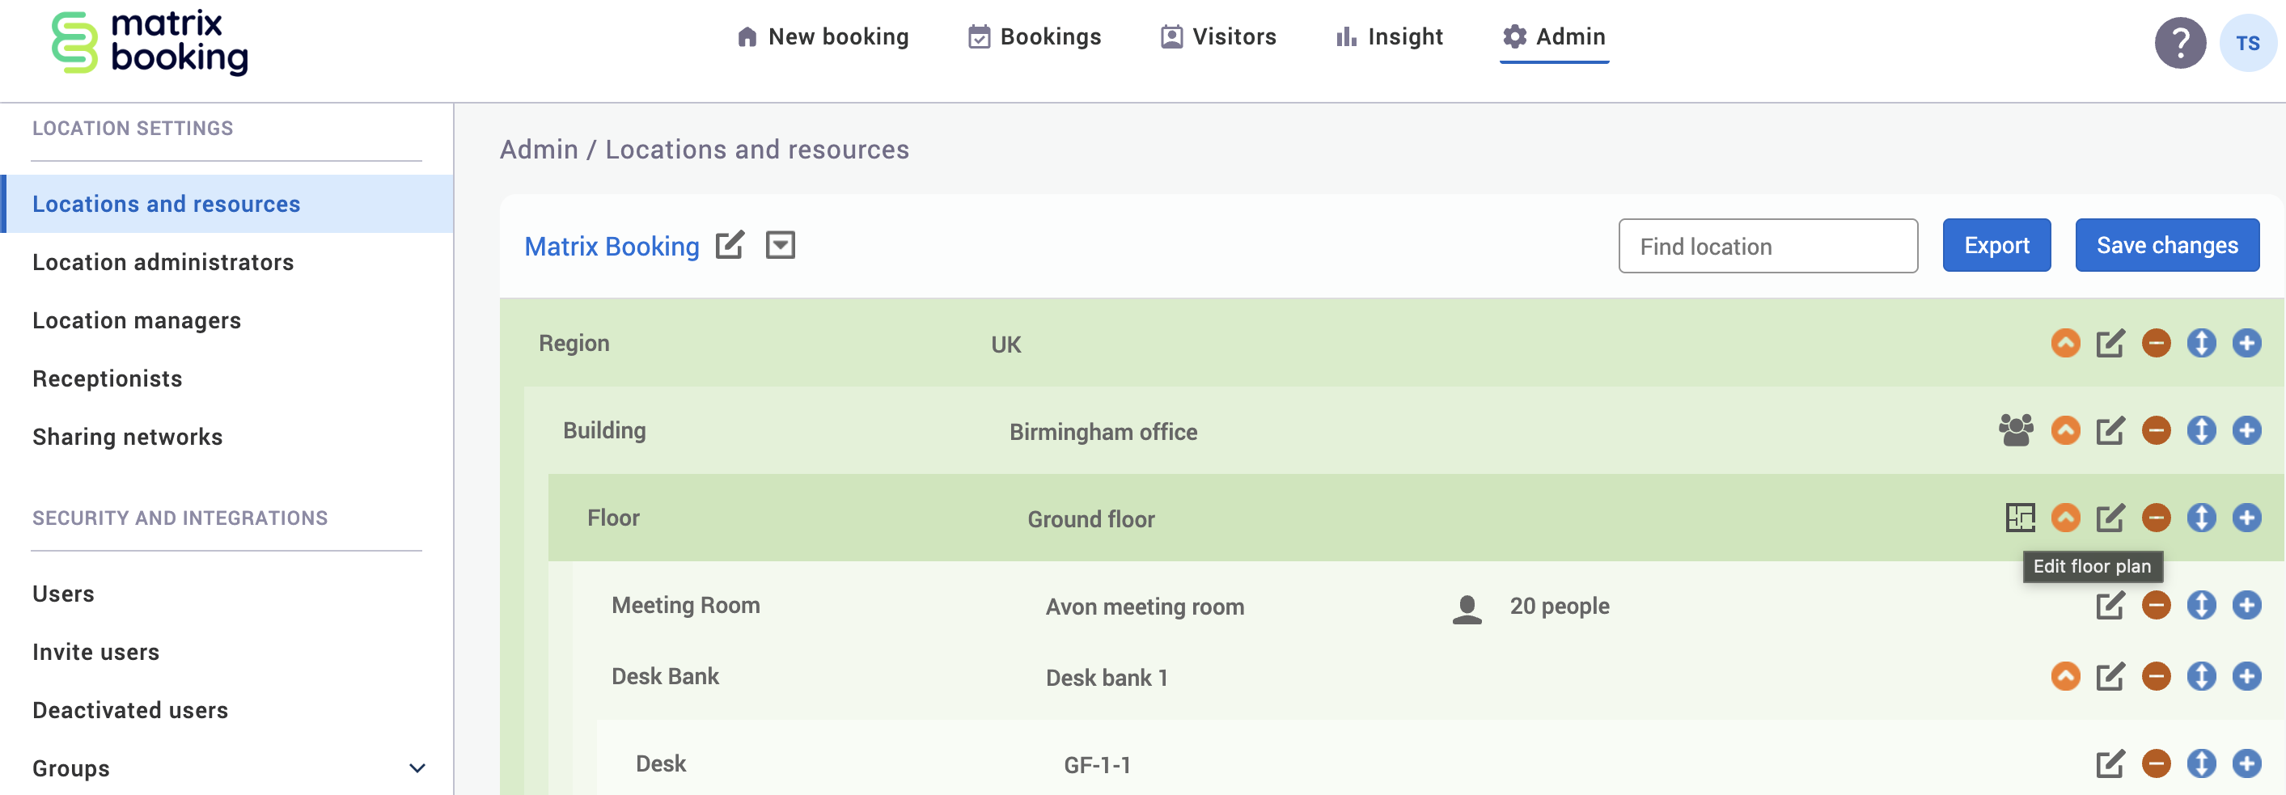
Task: Collapse the UK region row
Action: click(x=2067, y=344)
